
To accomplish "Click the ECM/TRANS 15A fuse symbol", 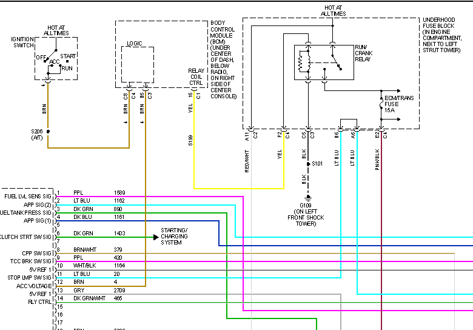I will coord(380,107).
